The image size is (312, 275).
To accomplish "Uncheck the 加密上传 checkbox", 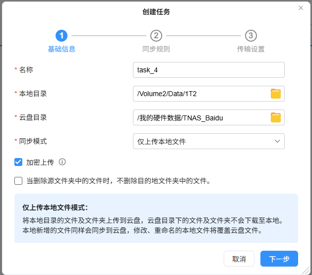I will click(x=18, y=162).
